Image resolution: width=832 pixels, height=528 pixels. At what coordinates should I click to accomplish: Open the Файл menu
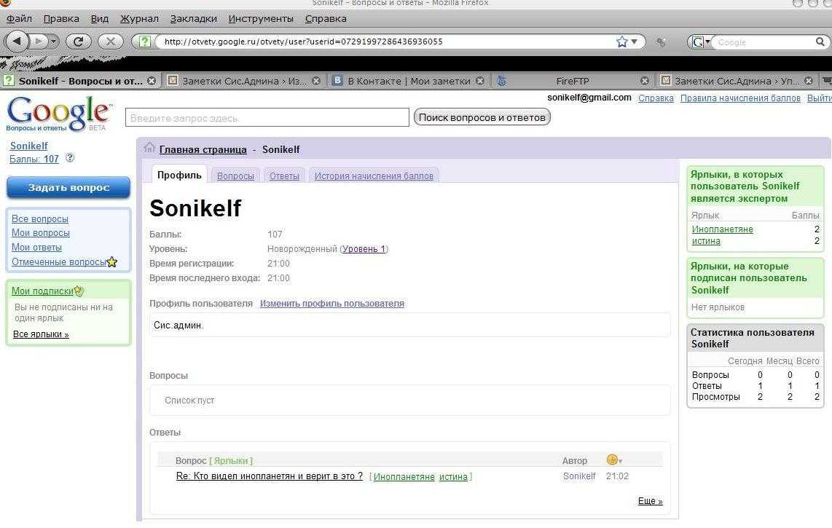19,19
